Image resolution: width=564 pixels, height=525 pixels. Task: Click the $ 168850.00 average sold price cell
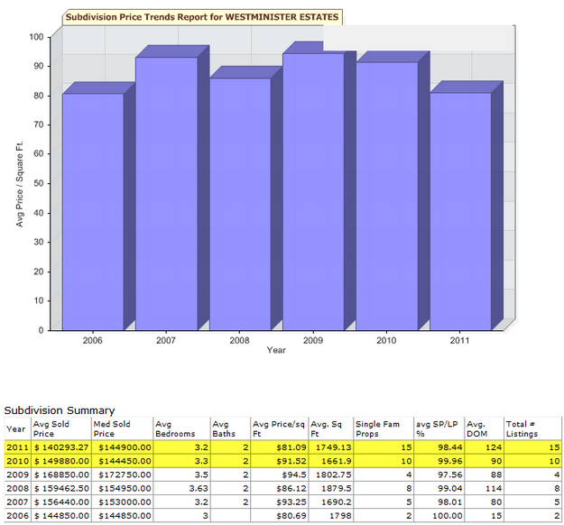61,474
